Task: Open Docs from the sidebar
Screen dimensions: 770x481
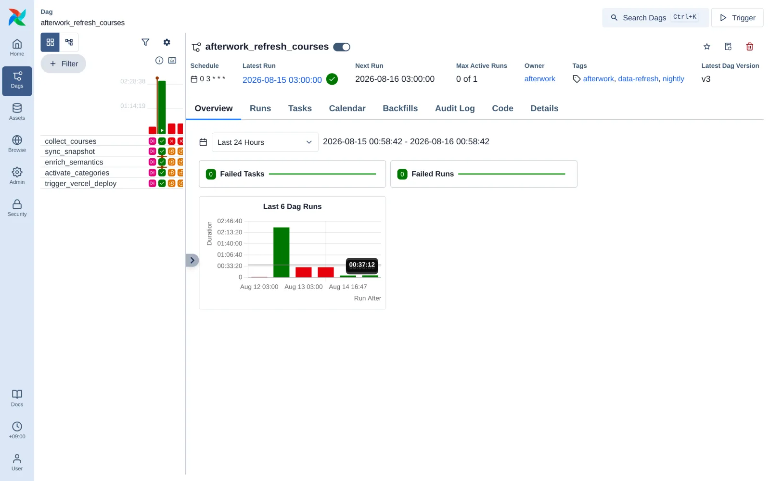Action: 17,398
